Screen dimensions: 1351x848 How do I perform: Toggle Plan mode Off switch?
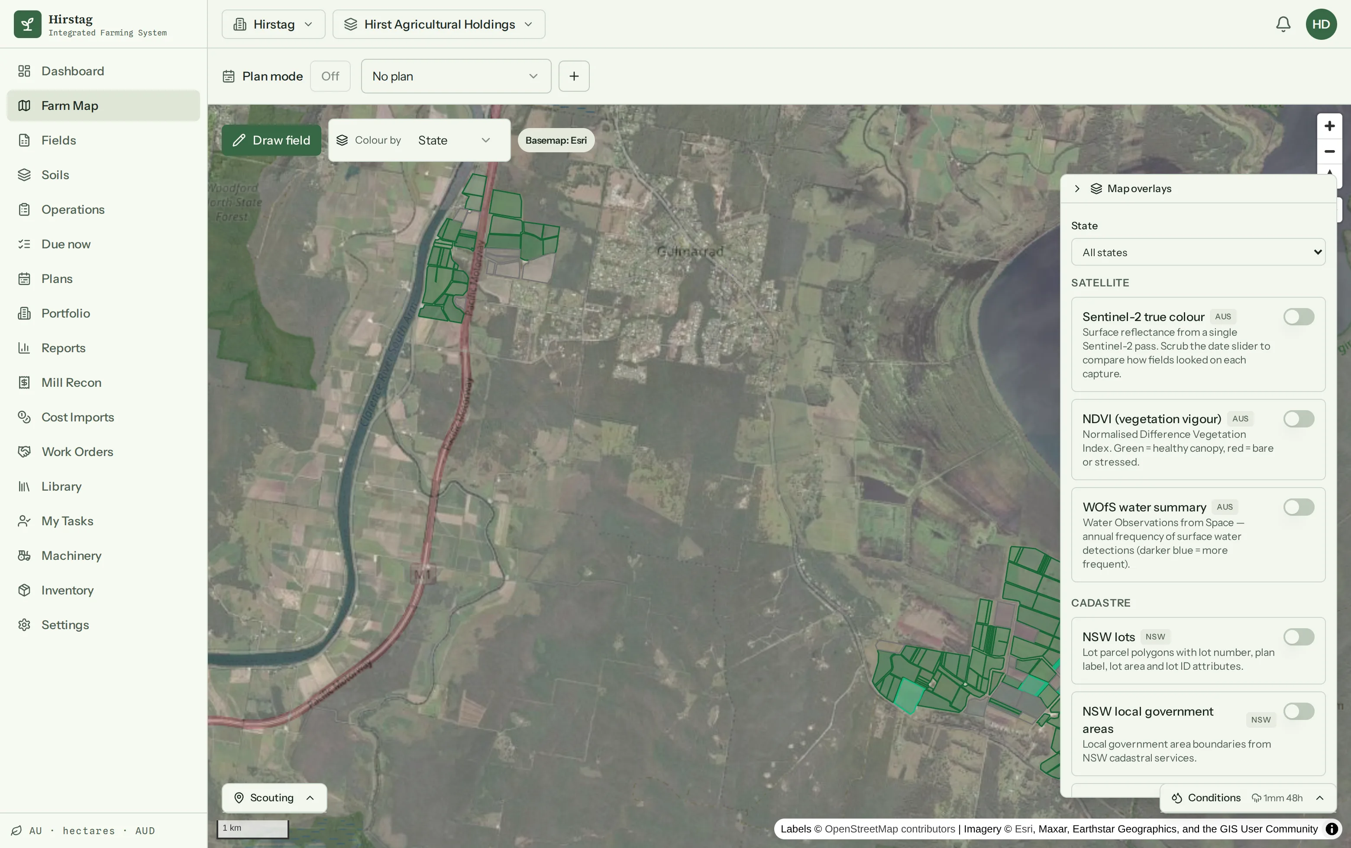pos(330,76)
